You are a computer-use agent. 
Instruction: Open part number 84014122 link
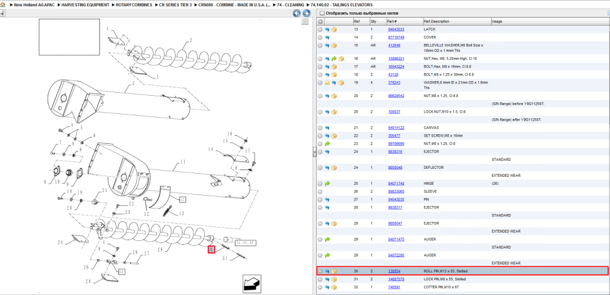[396, 128]
